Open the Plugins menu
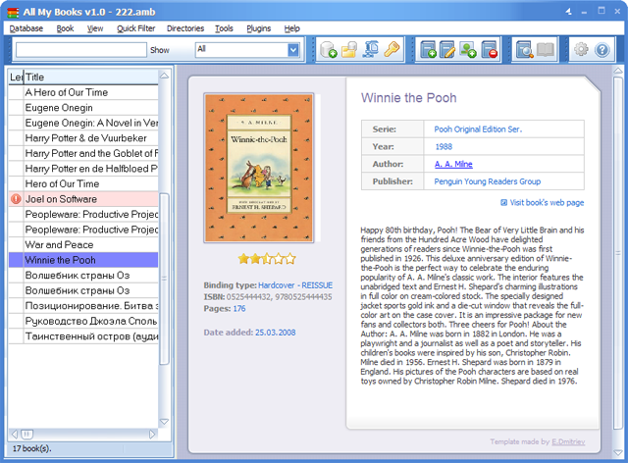The height and width of the screenshot is (463, 628). [258, 28]
